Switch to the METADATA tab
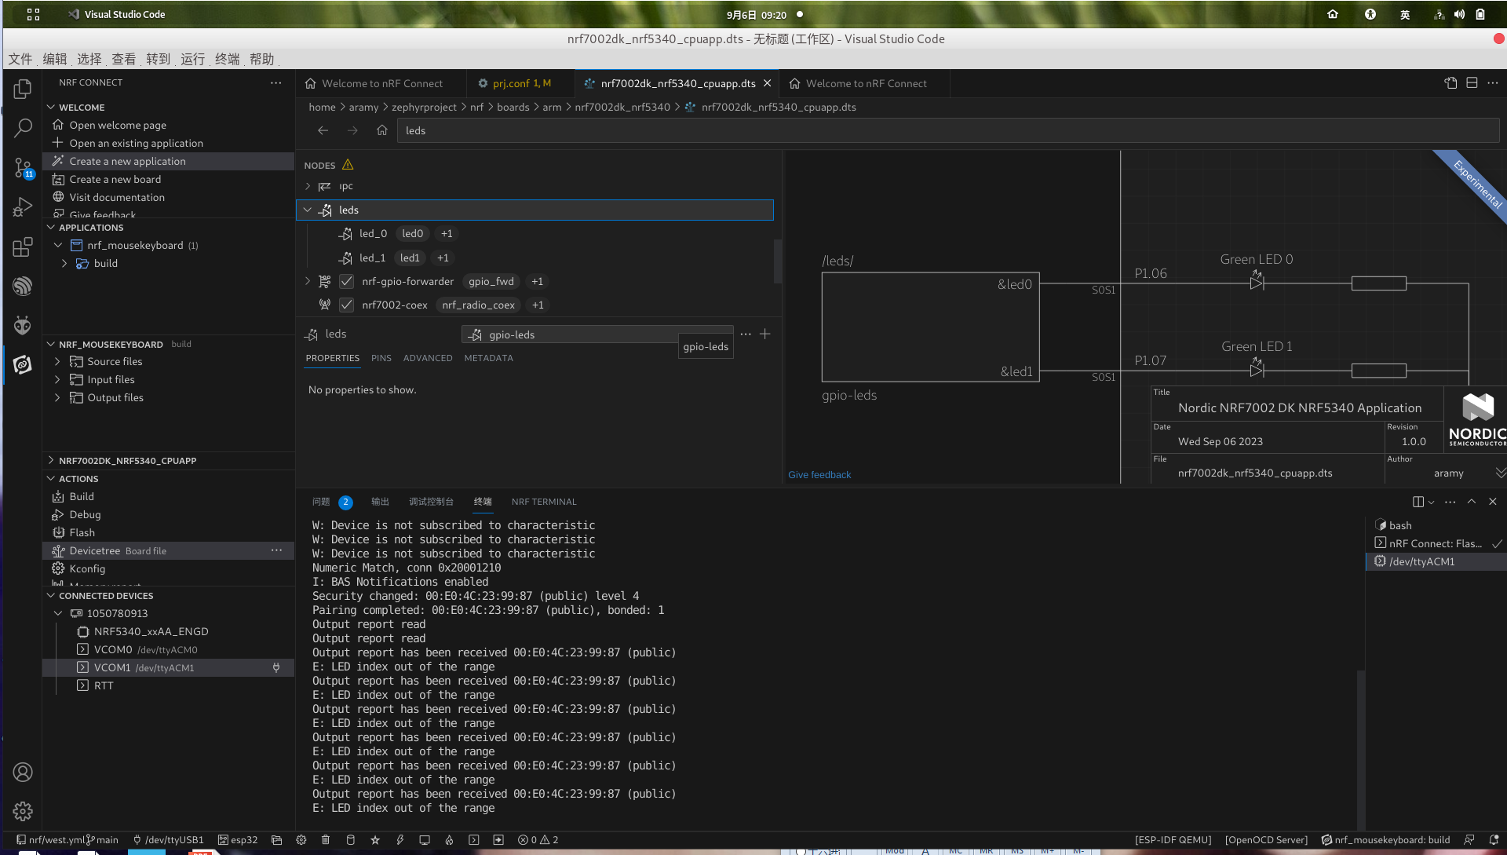The height and width of the screenshot is (855, 1507). [x=488, y=358]
